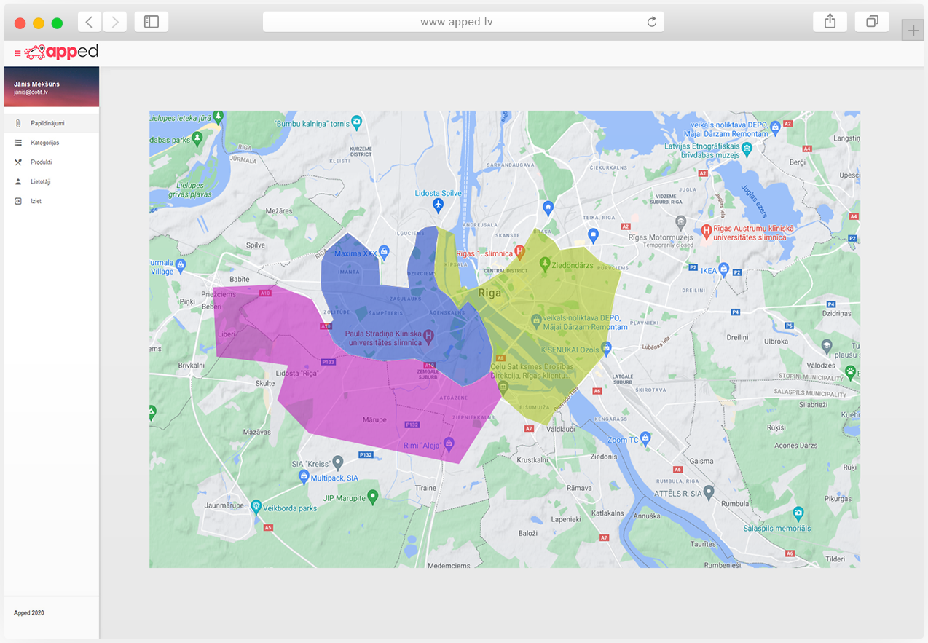Open Produkti in the sidebar
This screenshot has width=928, height=643.
pyautogui.click(x=52, y=162)
